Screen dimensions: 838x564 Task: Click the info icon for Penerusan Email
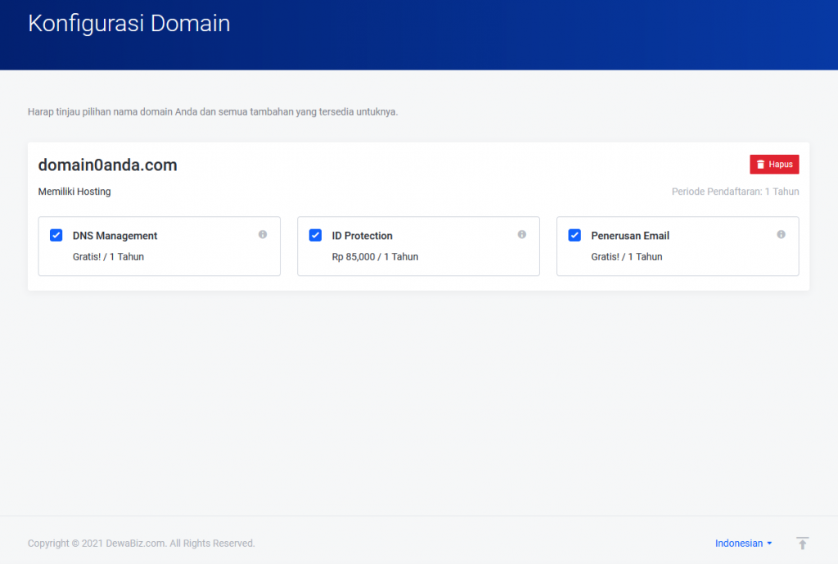click(x=781, y=234)
